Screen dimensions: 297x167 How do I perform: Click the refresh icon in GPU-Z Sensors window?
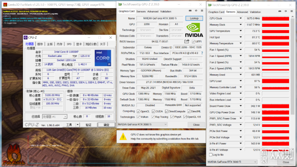pos(285,11)
